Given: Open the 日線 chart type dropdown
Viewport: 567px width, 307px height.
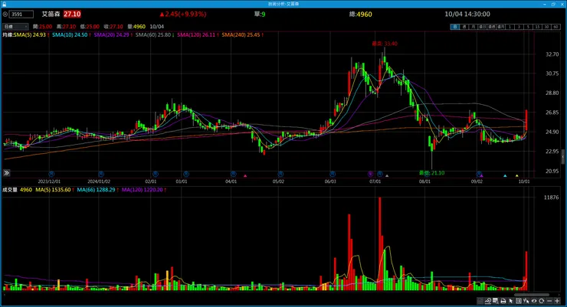Looking at the screenshot, I should pyautogui.click(x=15, y=26).
